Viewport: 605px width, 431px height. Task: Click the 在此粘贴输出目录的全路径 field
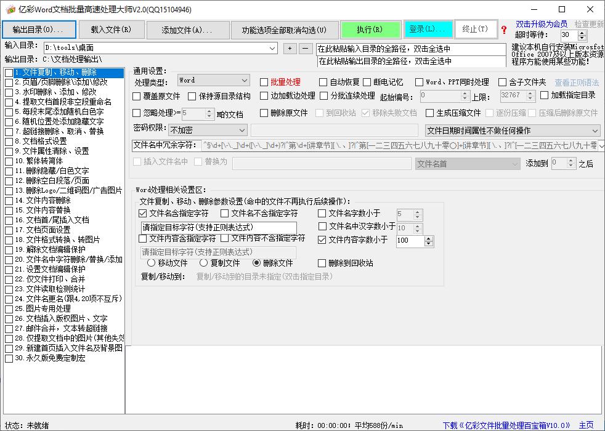click(412, 62)
